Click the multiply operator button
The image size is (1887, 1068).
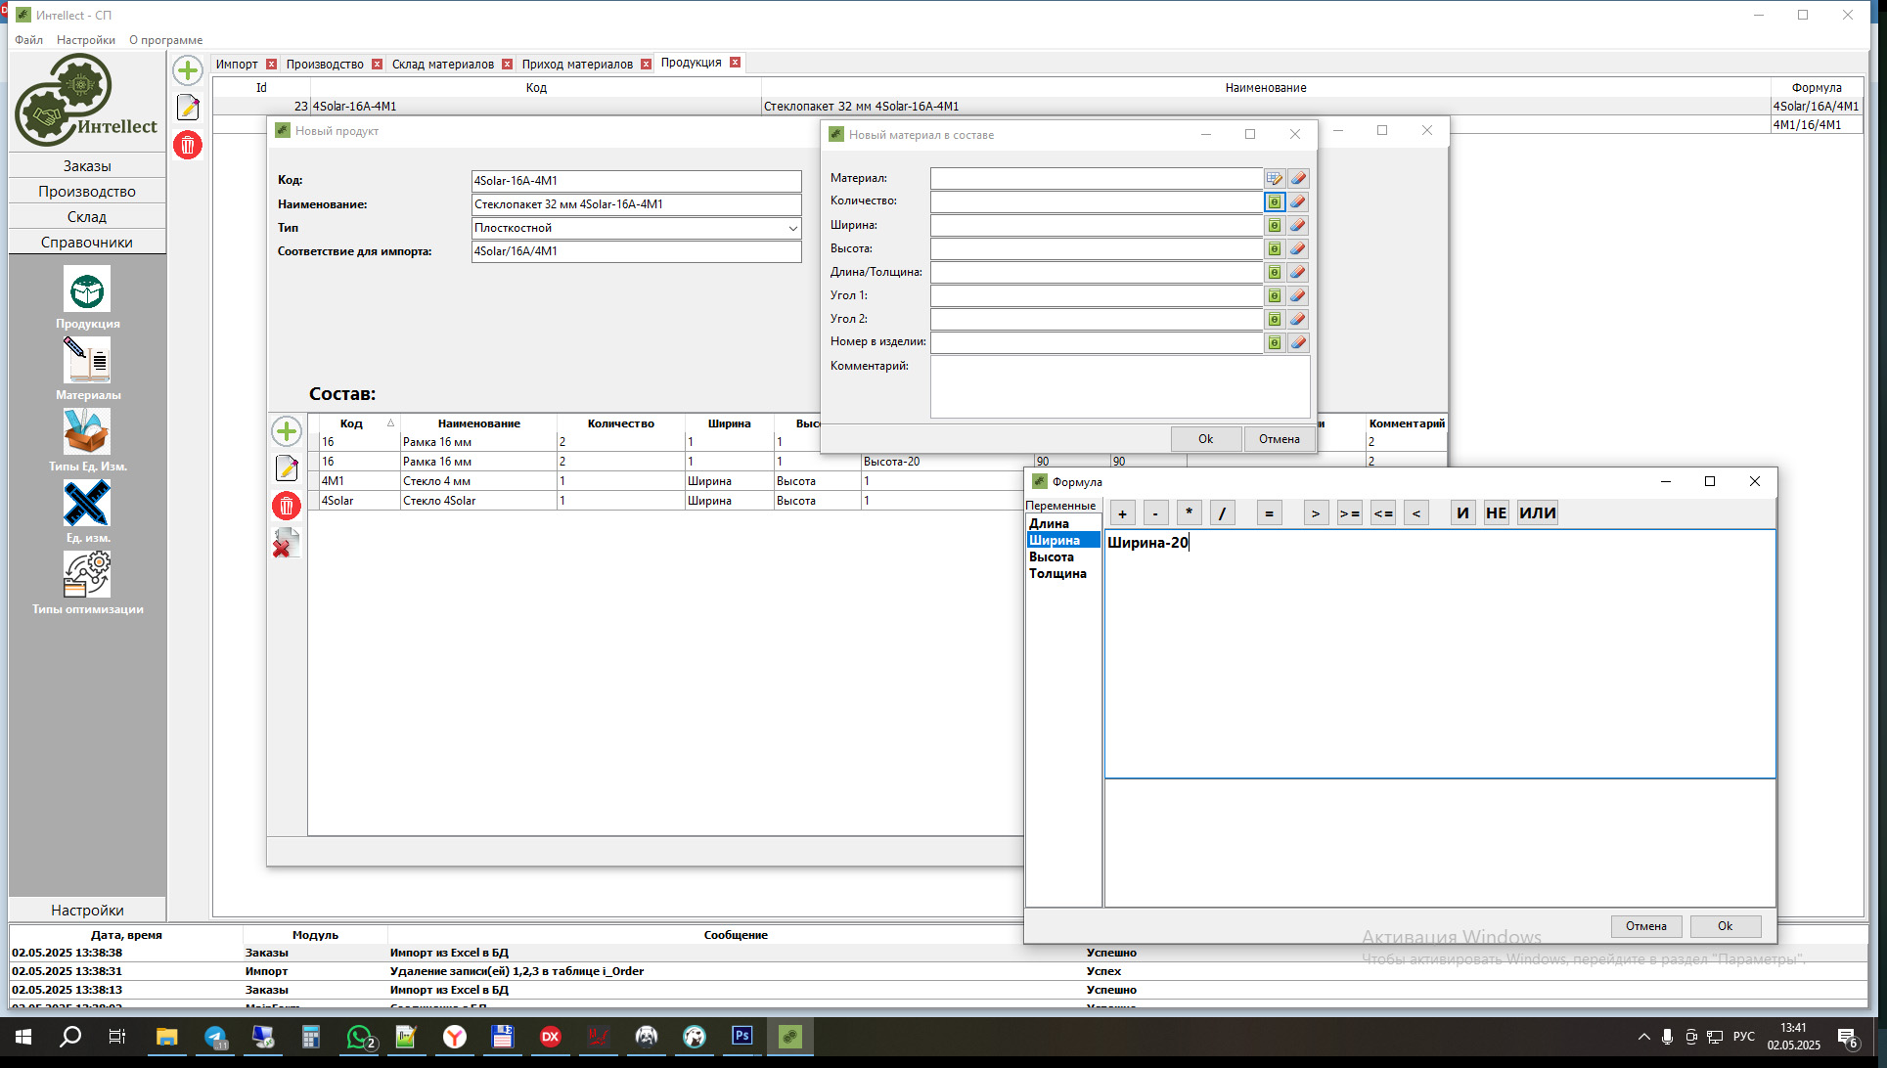(1189, 512)
